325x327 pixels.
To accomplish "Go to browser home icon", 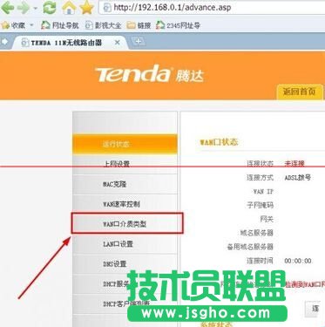I will click(x=69, y=8).
